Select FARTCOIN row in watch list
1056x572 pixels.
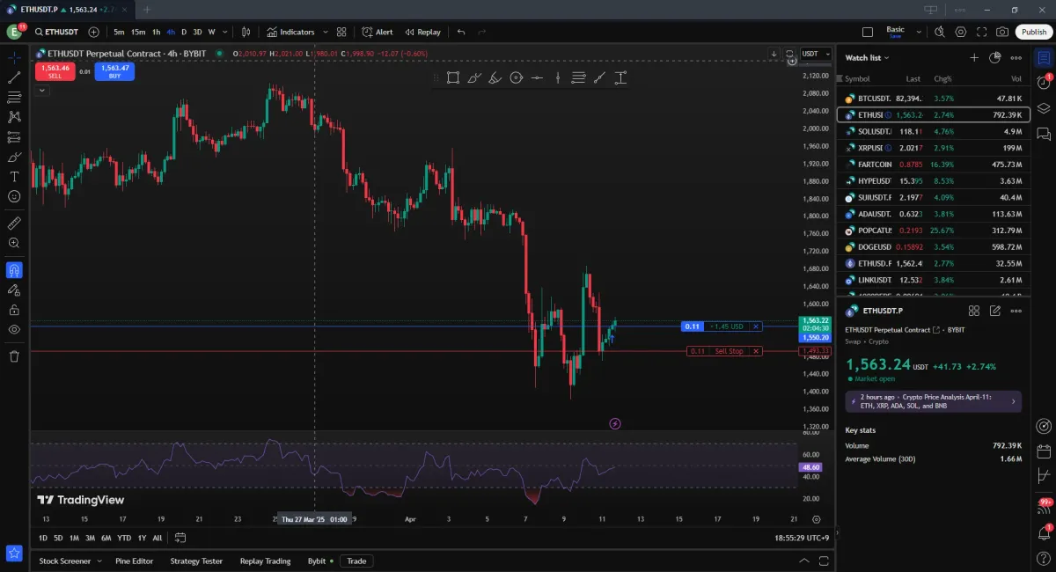pos(933,164)
